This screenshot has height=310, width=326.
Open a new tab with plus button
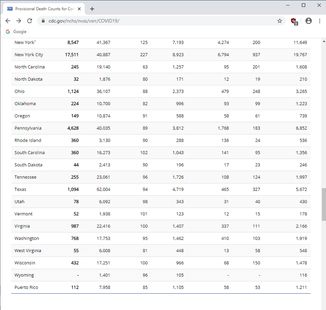[x=92, y=9]
